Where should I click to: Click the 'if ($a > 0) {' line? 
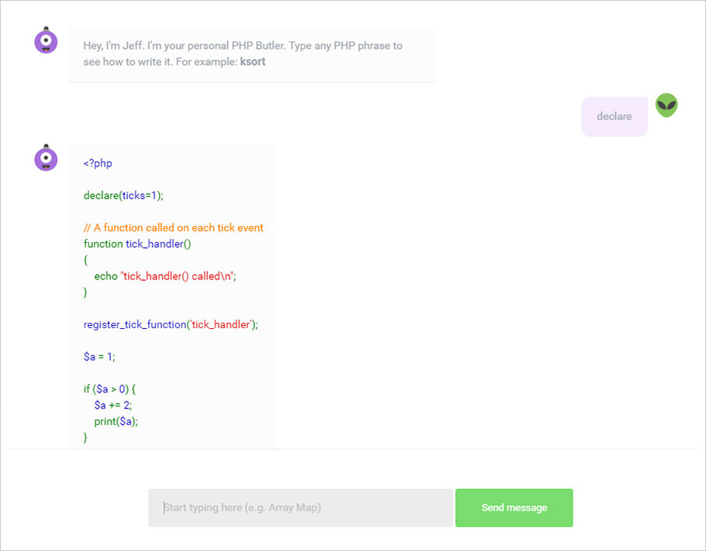(109, 389)
